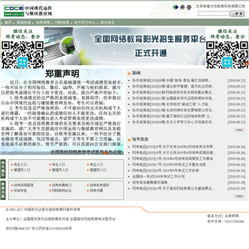
Task: Open the 网院信息 navigation item
Action: [x=62, y=23]
